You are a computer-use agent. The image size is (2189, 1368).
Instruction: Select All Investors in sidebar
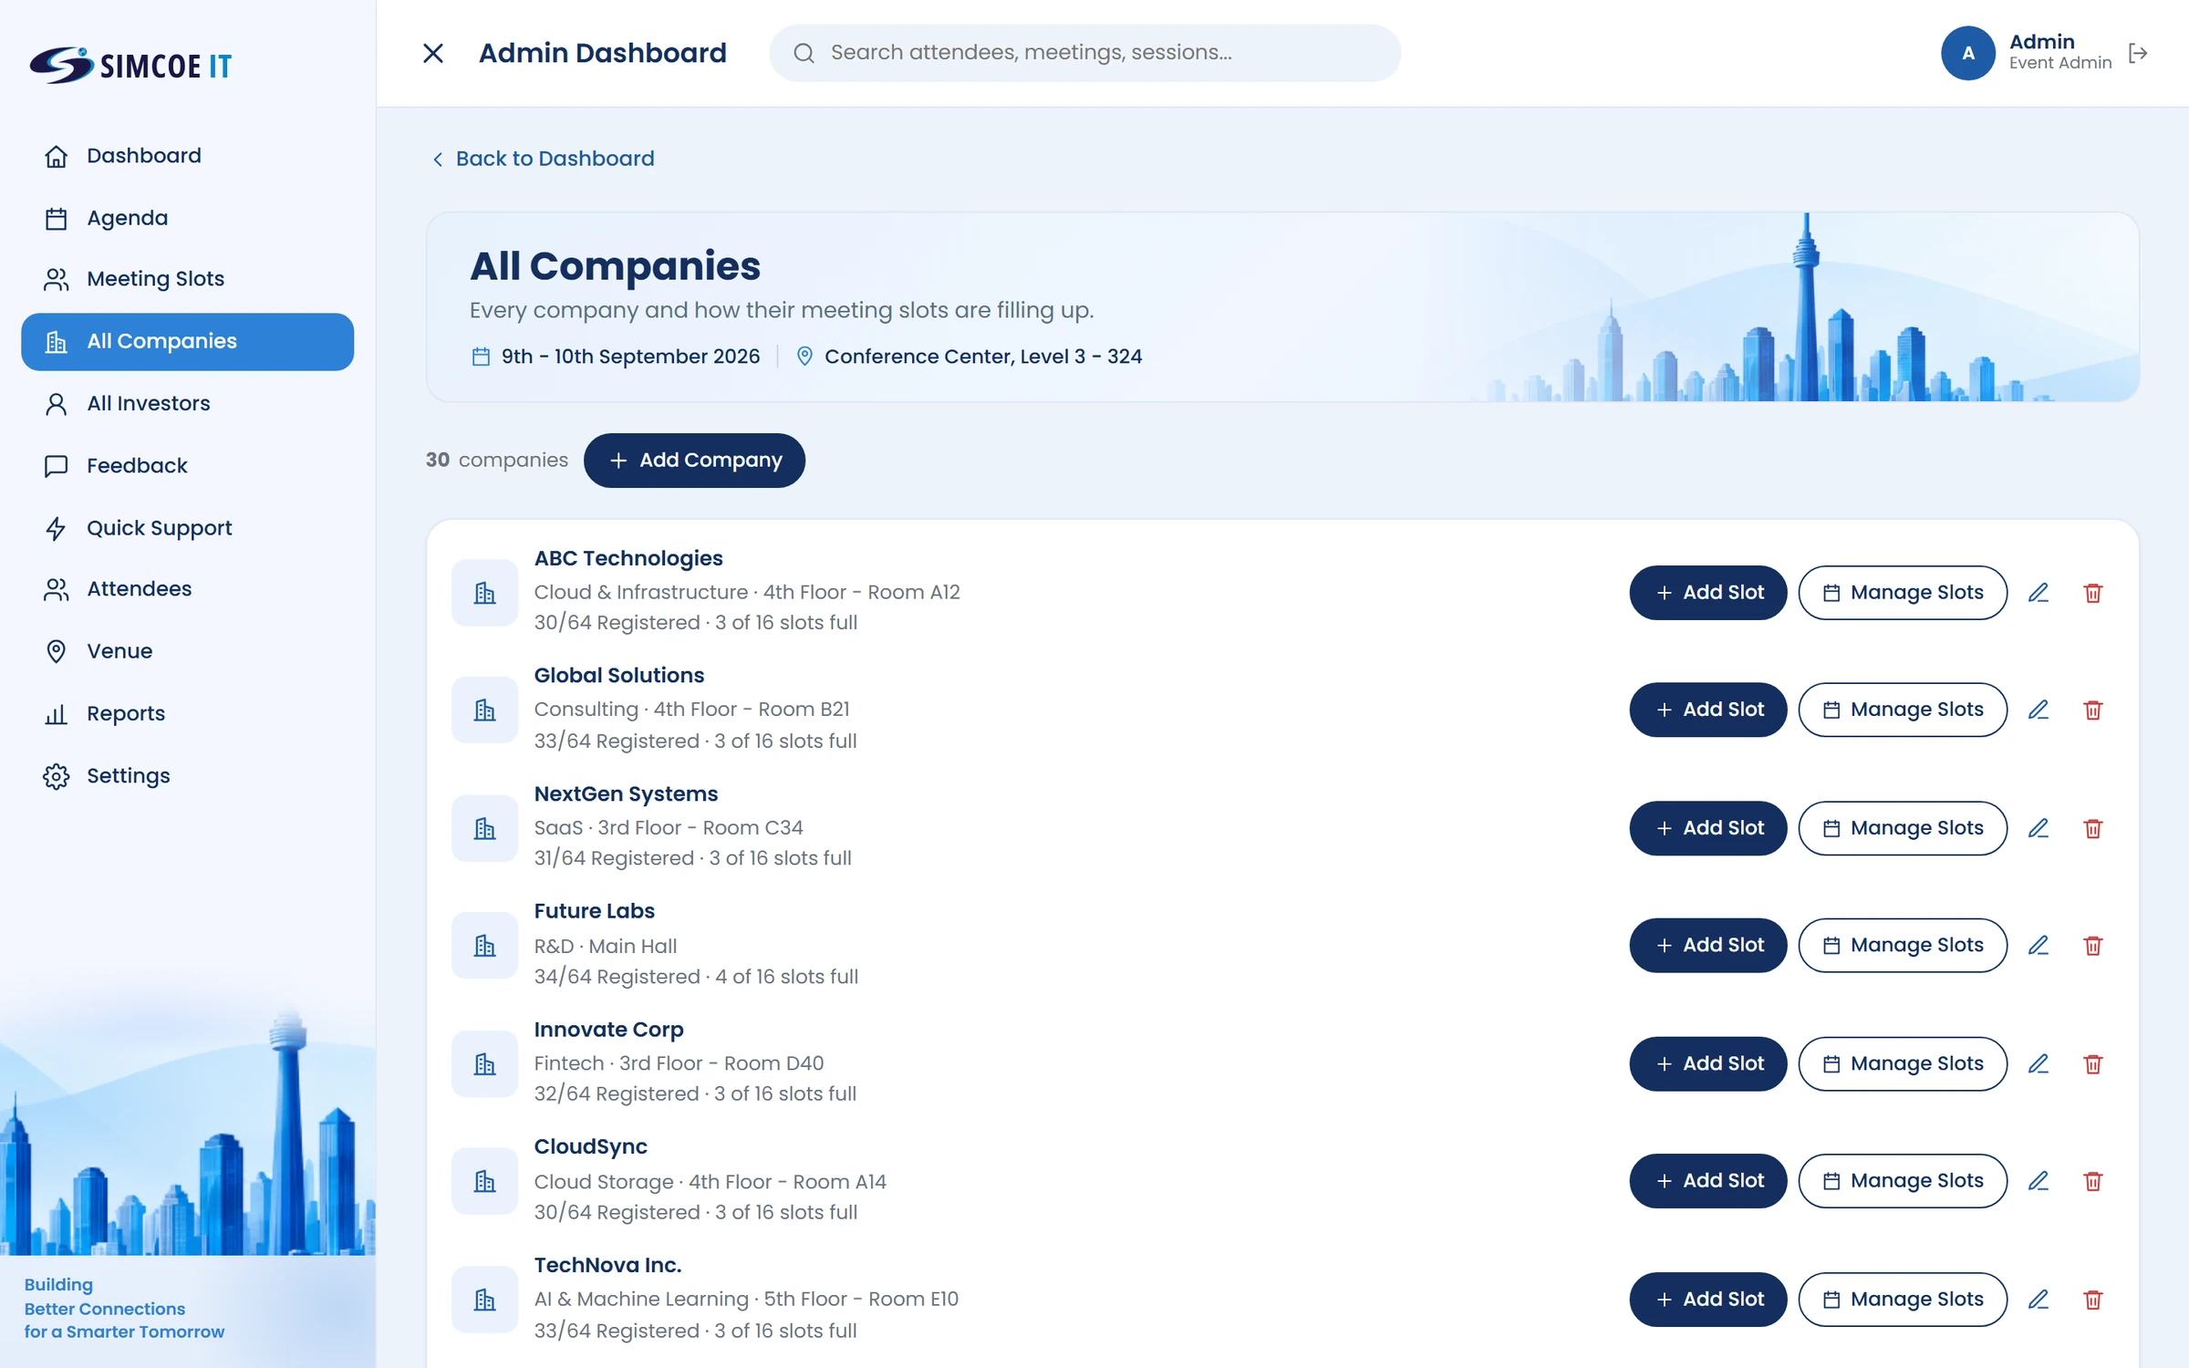pyautogui.click(x=187, y=403)
